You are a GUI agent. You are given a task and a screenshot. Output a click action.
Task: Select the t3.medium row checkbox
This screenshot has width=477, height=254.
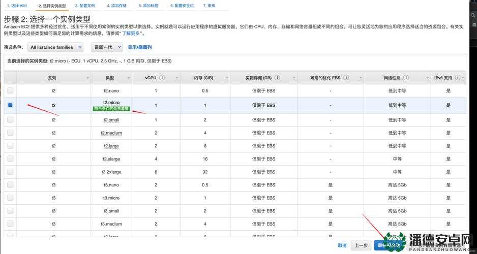[x=10, y=224]
